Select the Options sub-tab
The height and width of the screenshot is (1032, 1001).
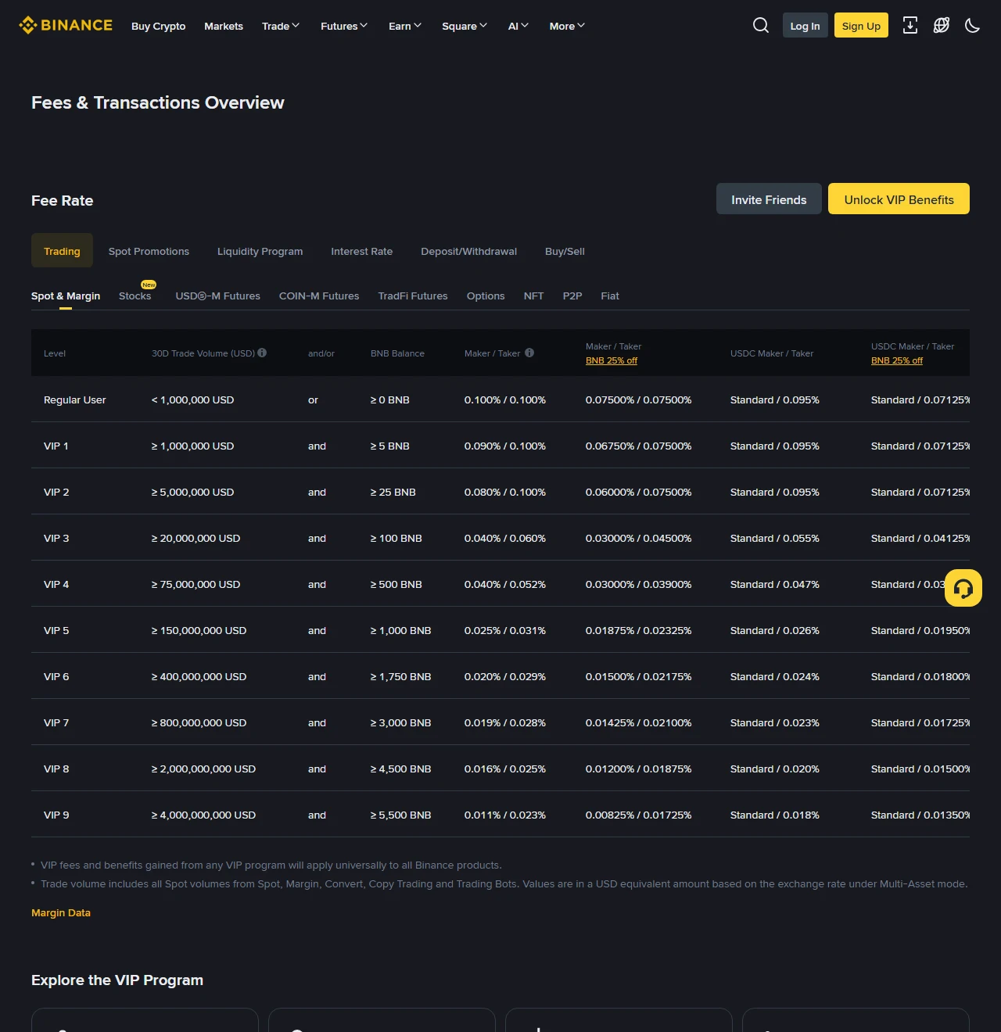click(486, 296)
